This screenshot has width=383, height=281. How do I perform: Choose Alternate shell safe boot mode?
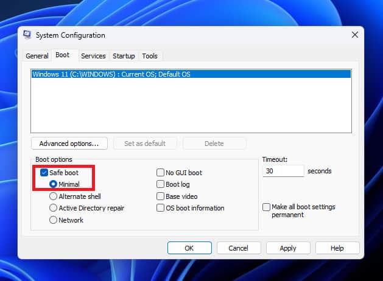54,196
